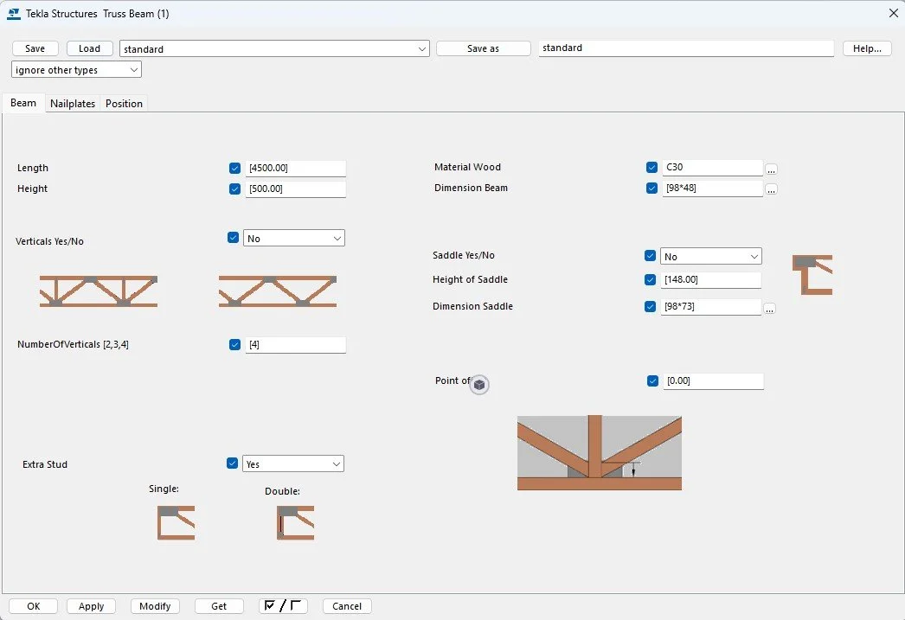Uncheck the Material Wood checkbox

click(x=652, y=167)
